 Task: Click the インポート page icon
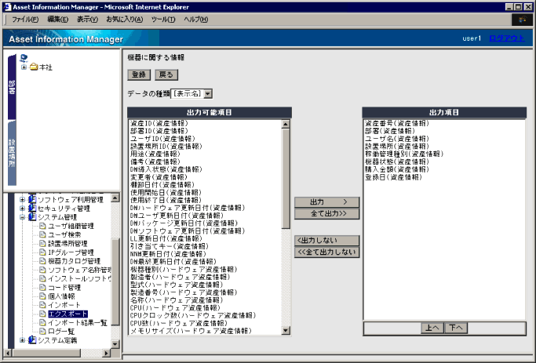pos(42,305)
